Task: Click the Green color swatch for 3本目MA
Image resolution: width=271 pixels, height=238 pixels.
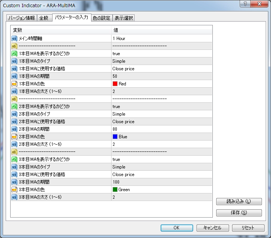Action: tap(115, 190)
